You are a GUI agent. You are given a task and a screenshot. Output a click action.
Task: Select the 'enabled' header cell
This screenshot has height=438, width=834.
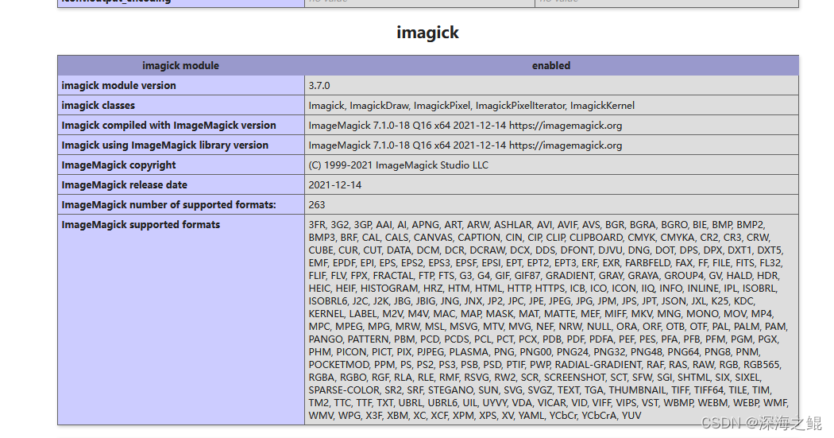pos(551,65)
